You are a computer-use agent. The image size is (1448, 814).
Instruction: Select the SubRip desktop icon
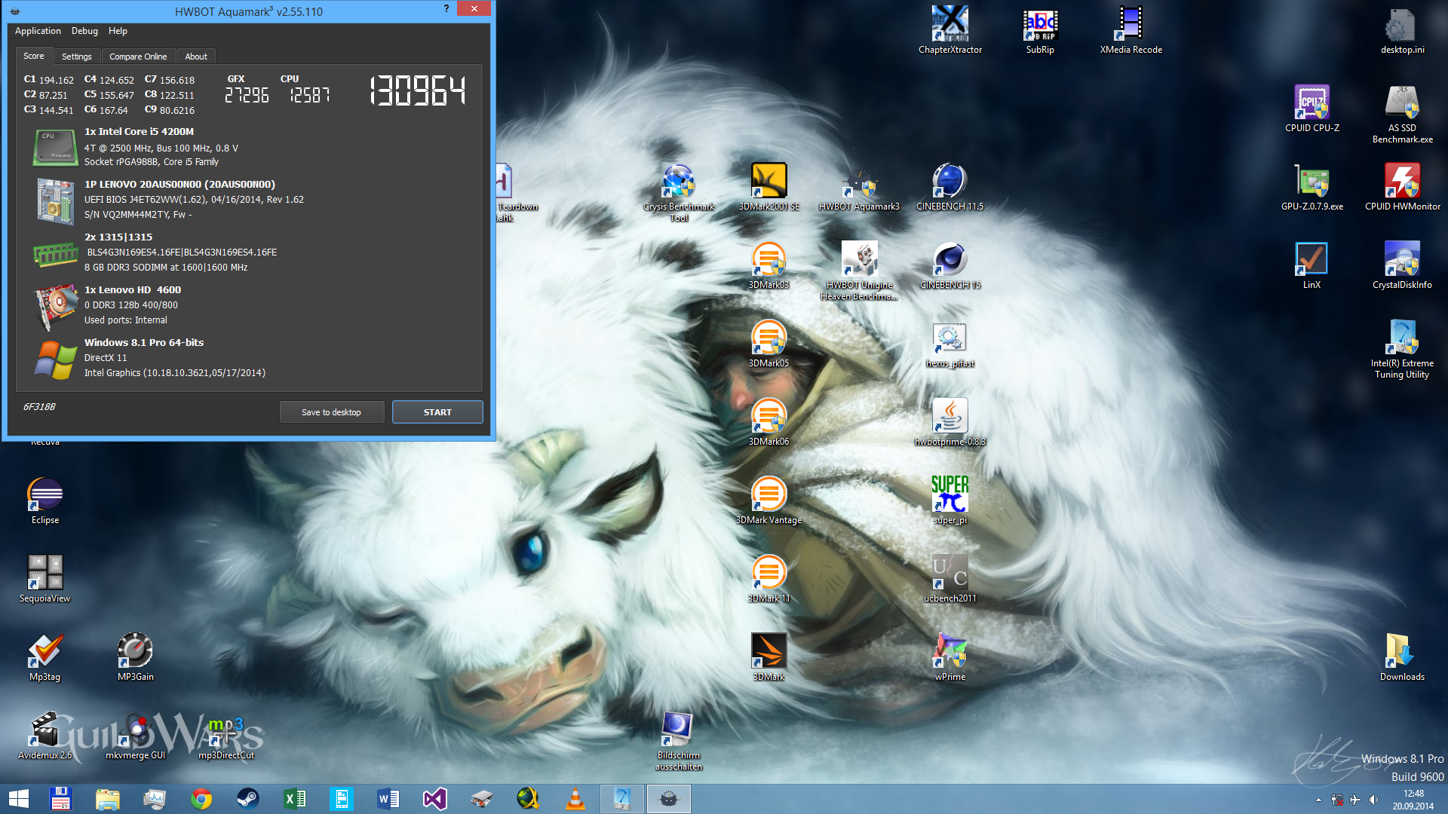(1040, 30)
